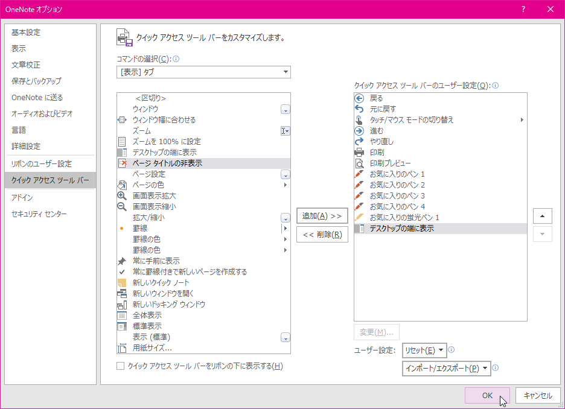Select 常に罫線付きで新しいページを作成する check item
Image resolution: width=565 pixels, height=409 pixels.
203,272
